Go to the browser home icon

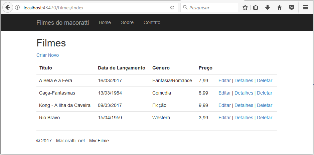[280, 8]
